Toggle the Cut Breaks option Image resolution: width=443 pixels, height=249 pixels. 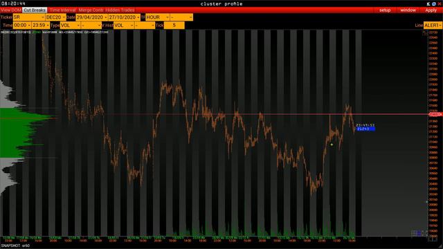pos(35,10)
